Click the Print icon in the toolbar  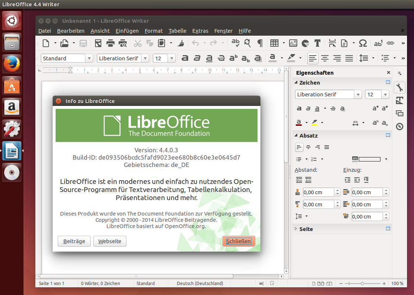(x=110, y=43)
